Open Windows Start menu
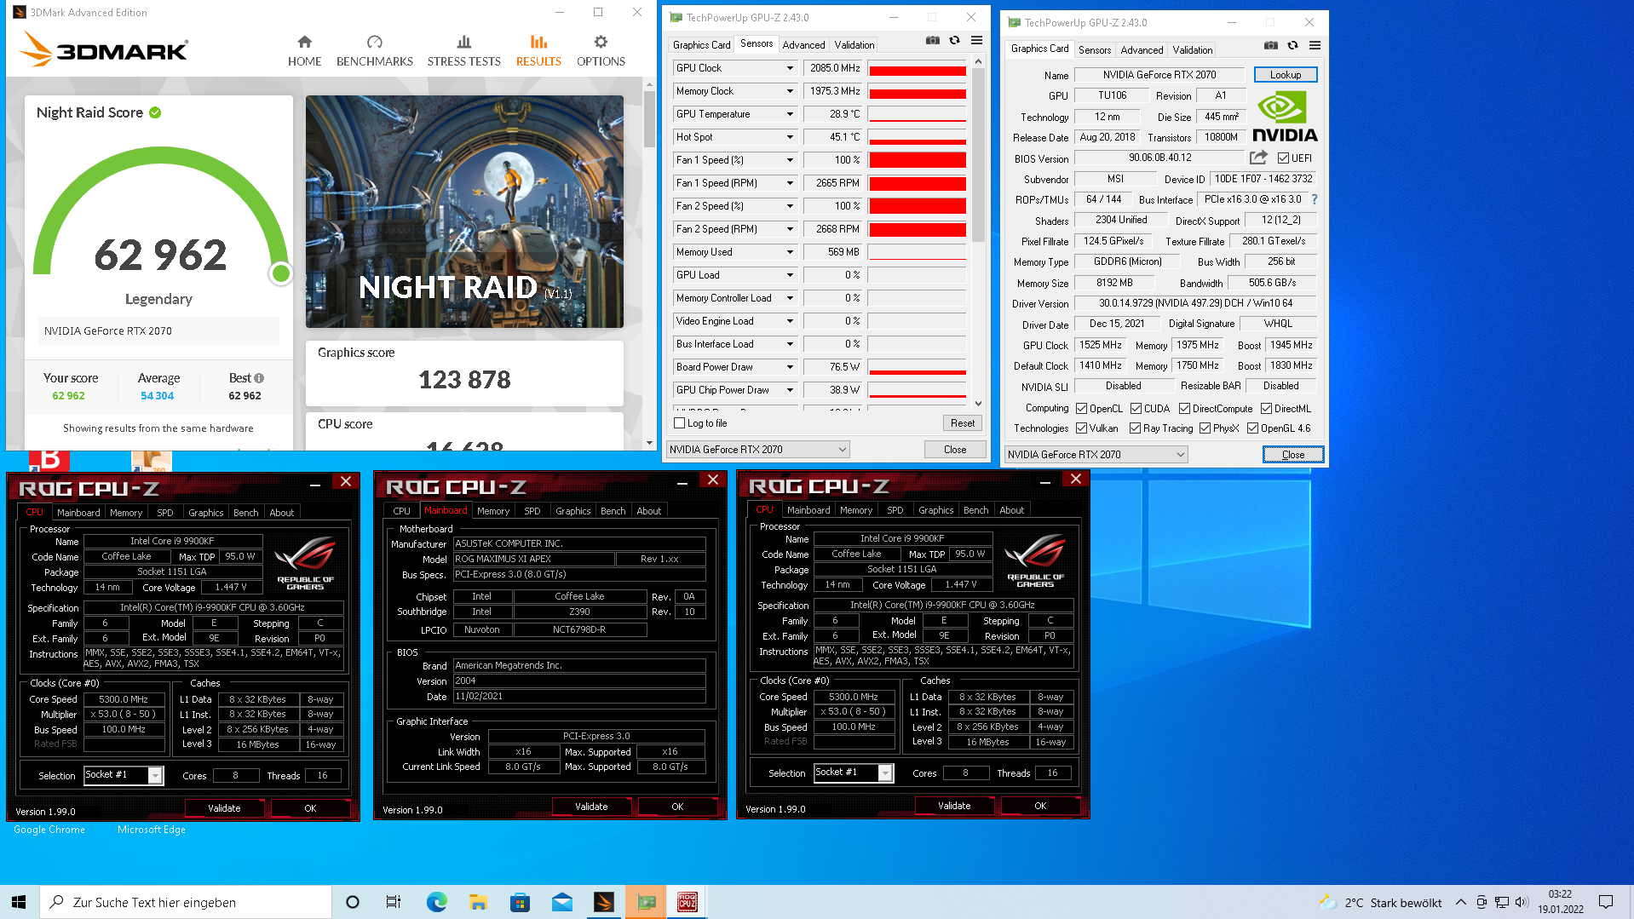Image resolution: width=1634 pixels, height=919 pixels. 19,902
